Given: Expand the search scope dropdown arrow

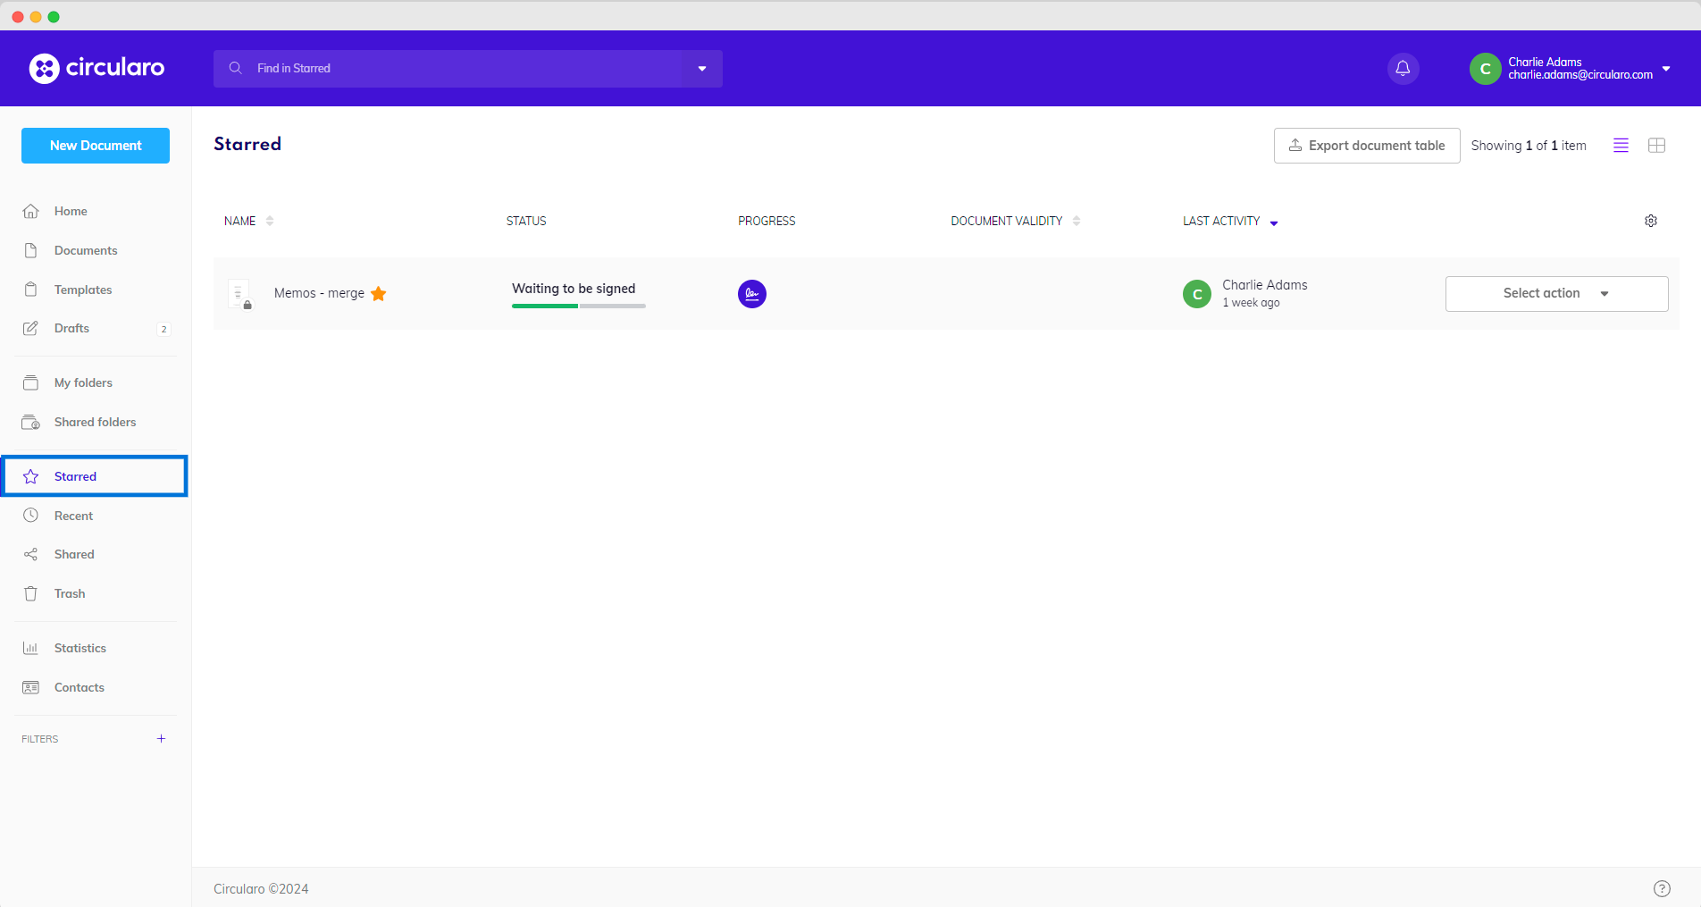Looking at the screenshot, I should tap(702, 69).
